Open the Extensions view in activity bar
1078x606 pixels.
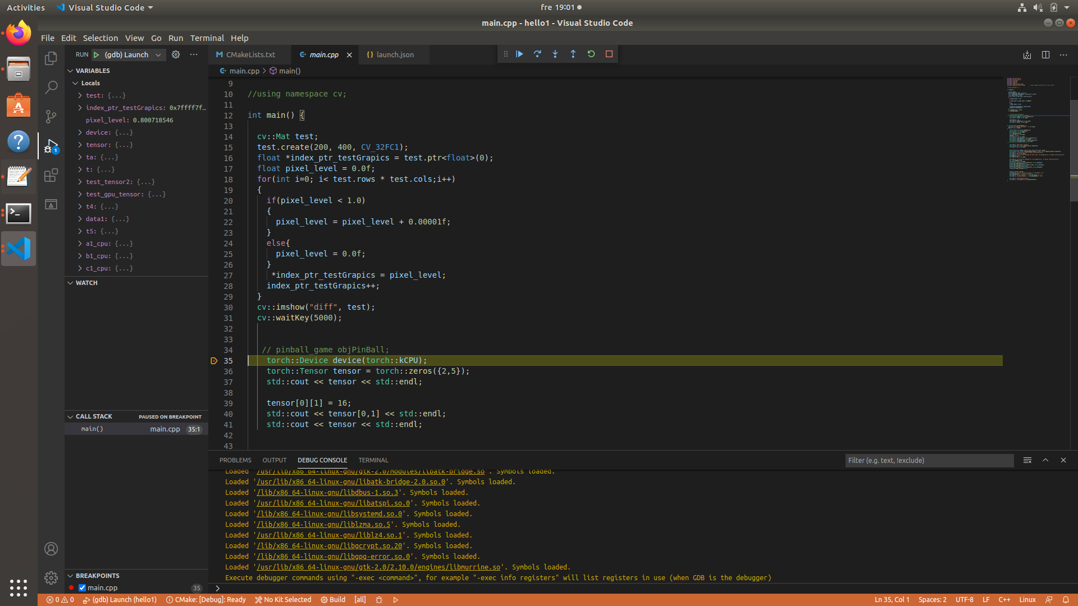[51, 175]
